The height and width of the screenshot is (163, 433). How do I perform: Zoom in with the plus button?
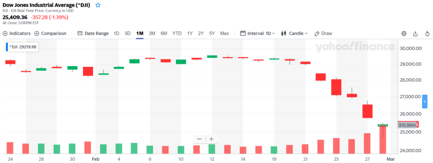click(211, 139)
